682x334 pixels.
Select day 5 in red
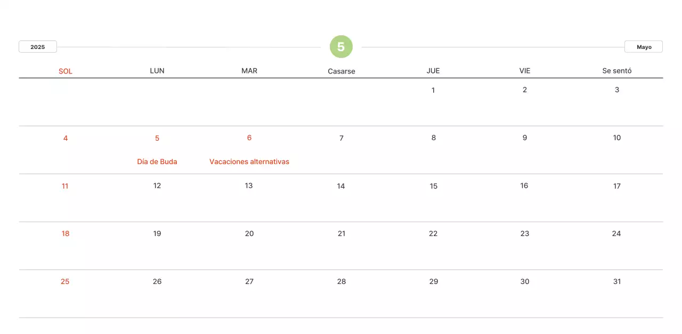[157, 138]
